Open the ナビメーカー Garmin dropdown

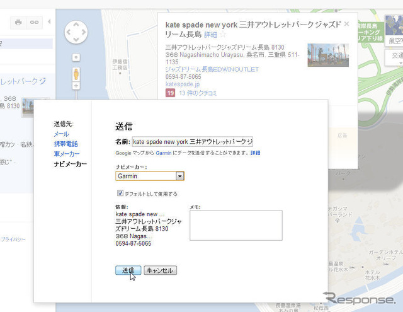[150, 176]
